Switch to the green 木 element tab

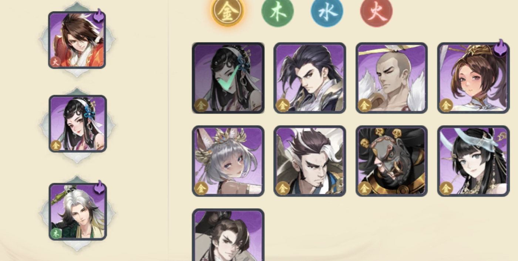[277, 12]
